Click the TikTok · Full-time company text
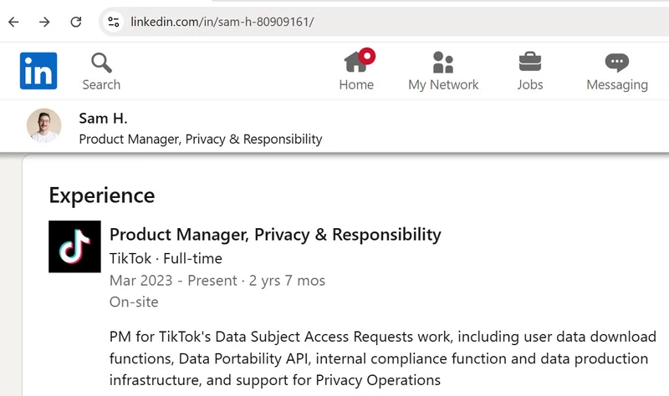 166,258
